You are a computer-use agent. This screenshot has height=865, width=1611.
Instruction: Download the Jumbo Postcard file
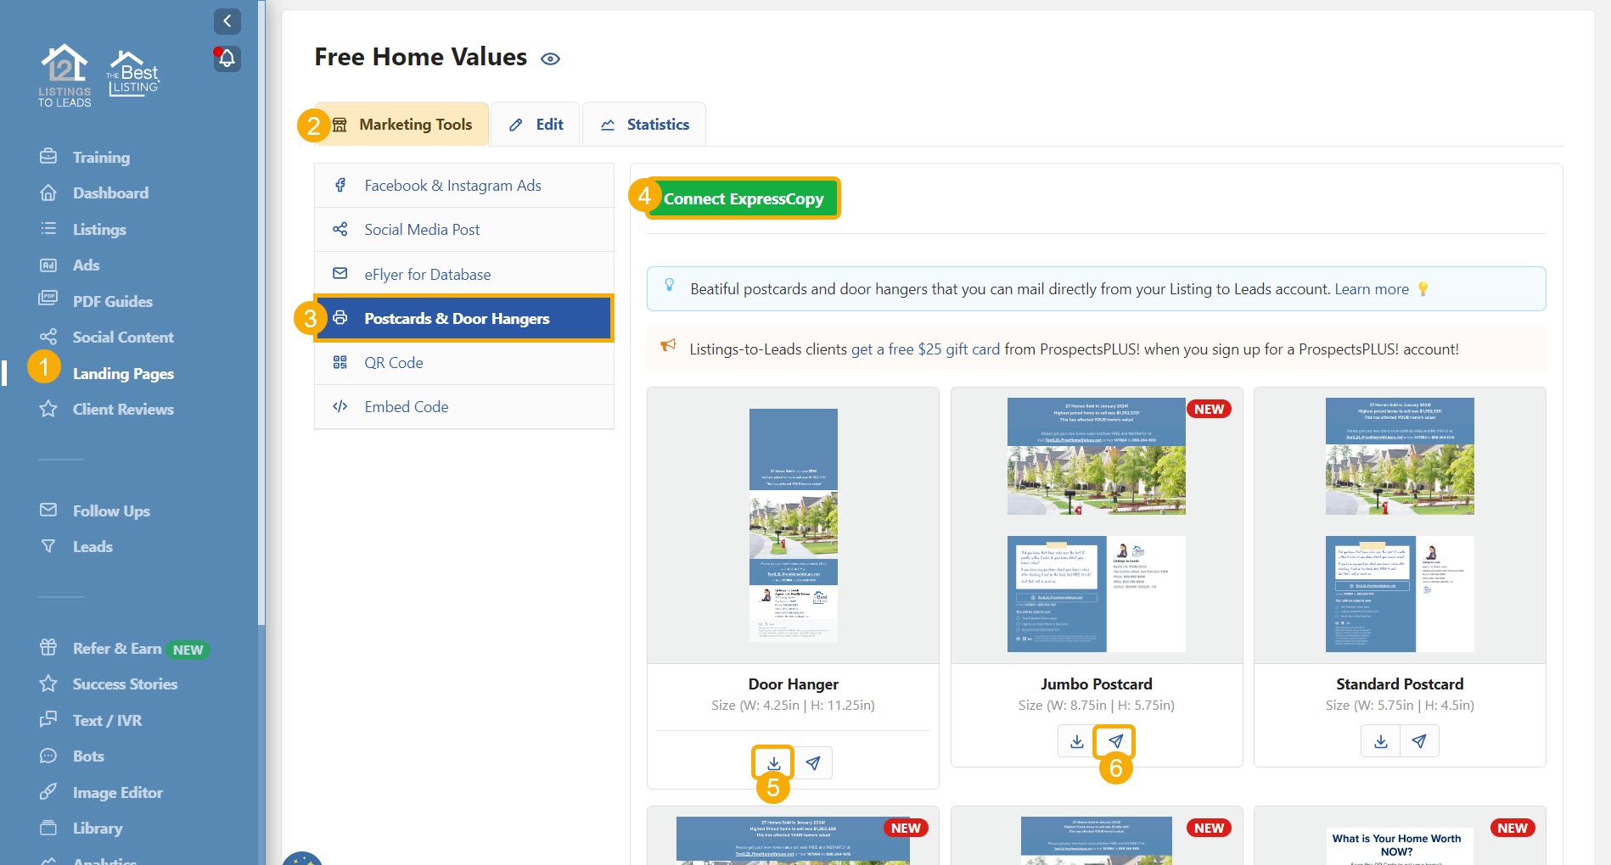[1077, 741]
